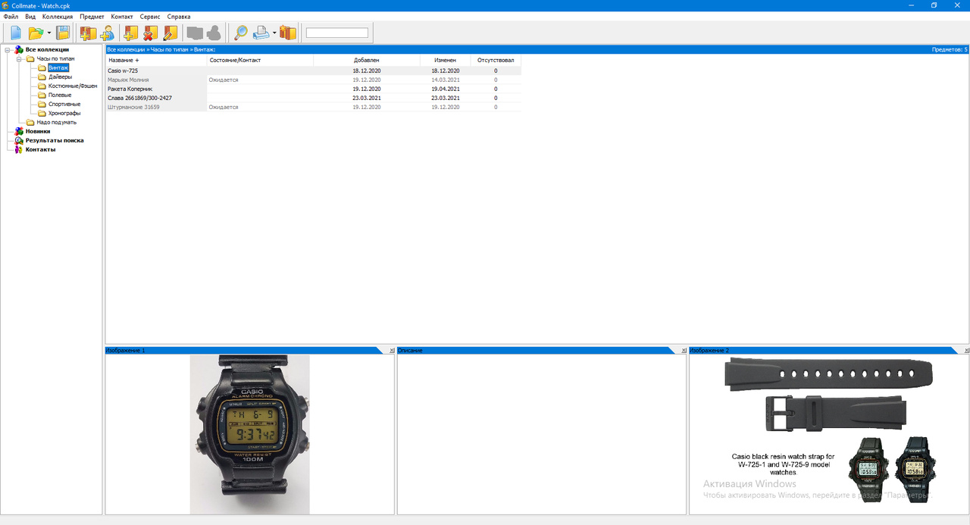Click the Винтаж breadcrumb in the path bar
This screenshot has height=525, width=970.
[x=205, y=49]
